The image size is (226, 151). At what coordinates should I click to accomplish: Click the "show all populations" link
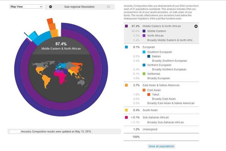coord(161,146)
